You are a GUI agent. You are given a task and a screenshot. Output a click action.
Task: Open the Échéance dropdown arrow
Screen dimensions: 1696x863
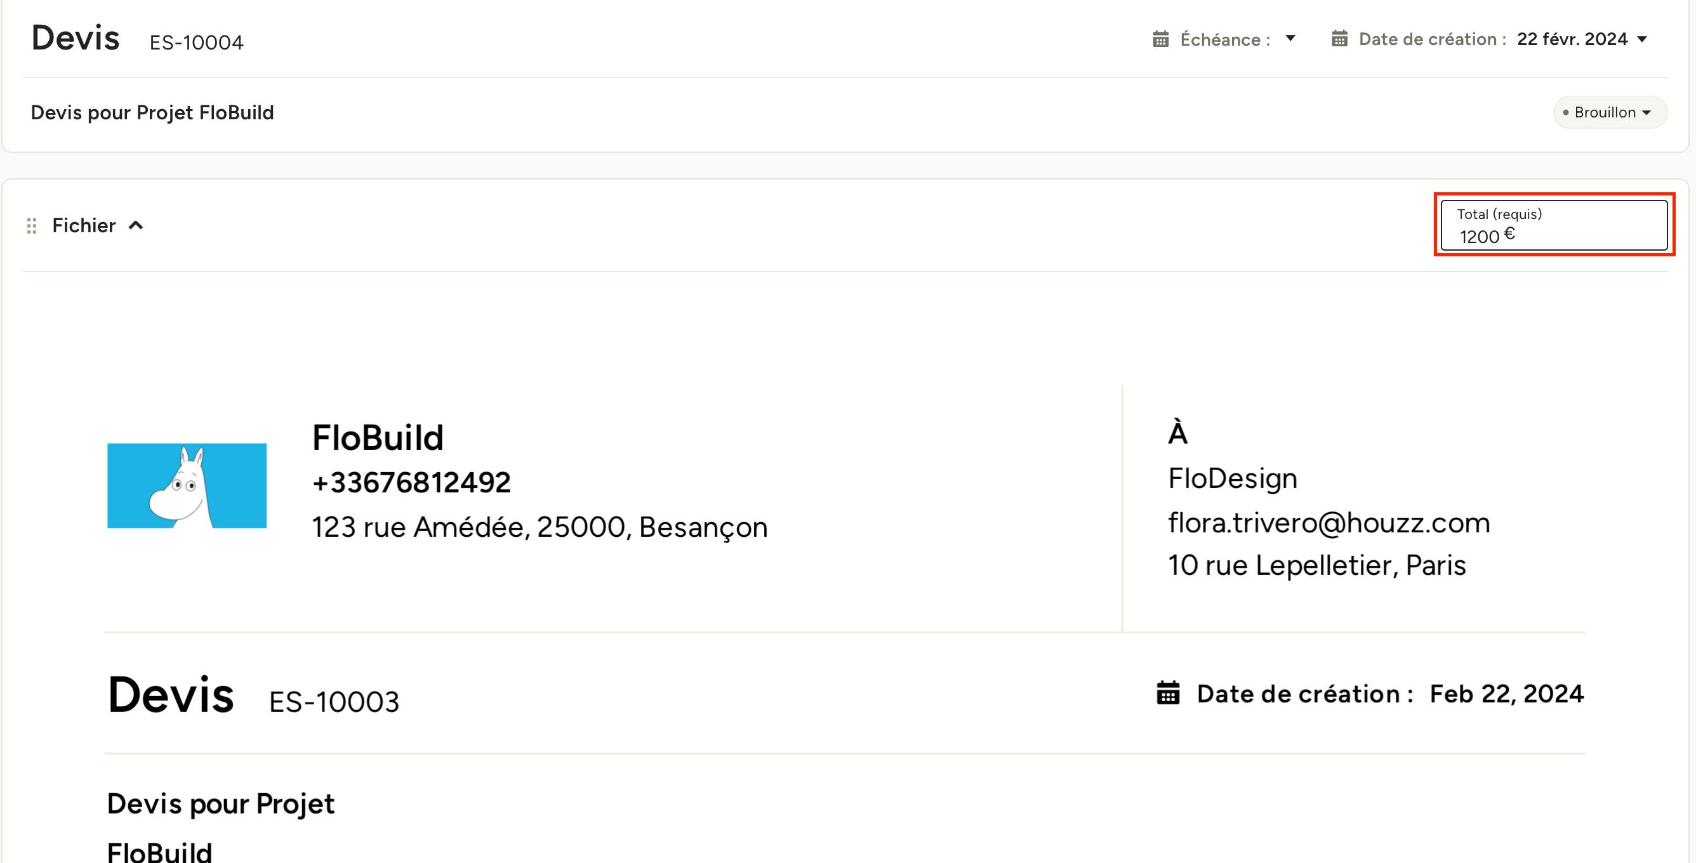(x=1290, y=39)
